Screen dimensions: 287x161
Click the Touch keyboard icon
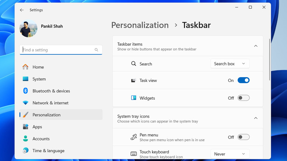click(134, 154)
